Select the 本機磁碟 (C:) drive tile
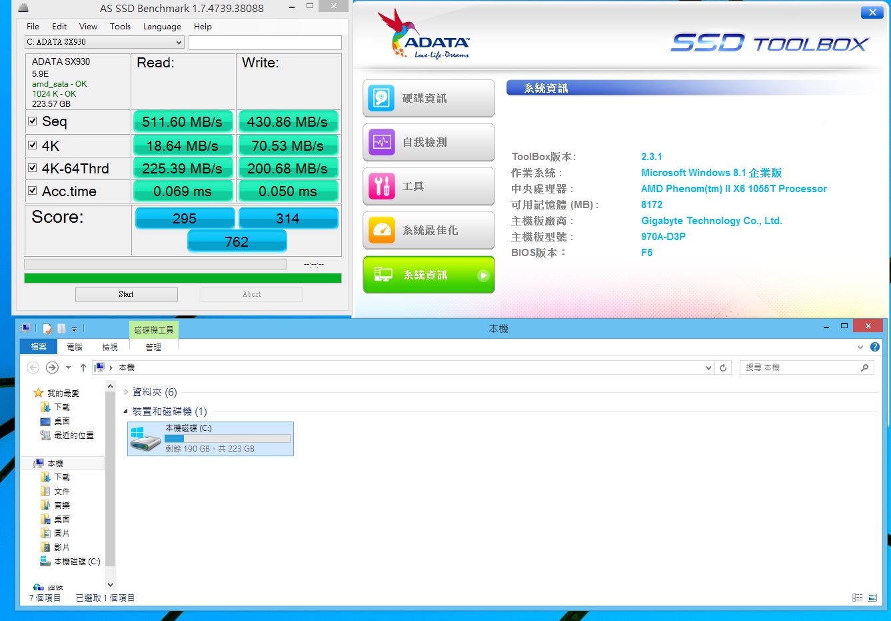The height and width of the screenshot is (621, 891). pos(211,438)
